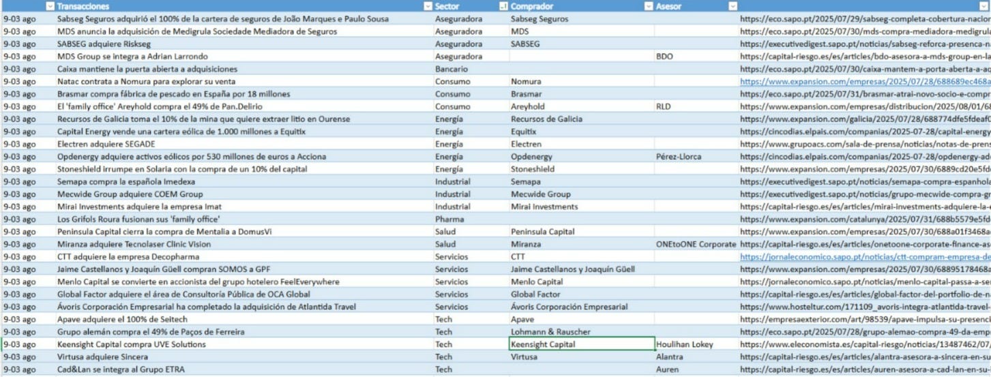Select cell 'Stoneshield irrumpe en Solaria'

244,169
